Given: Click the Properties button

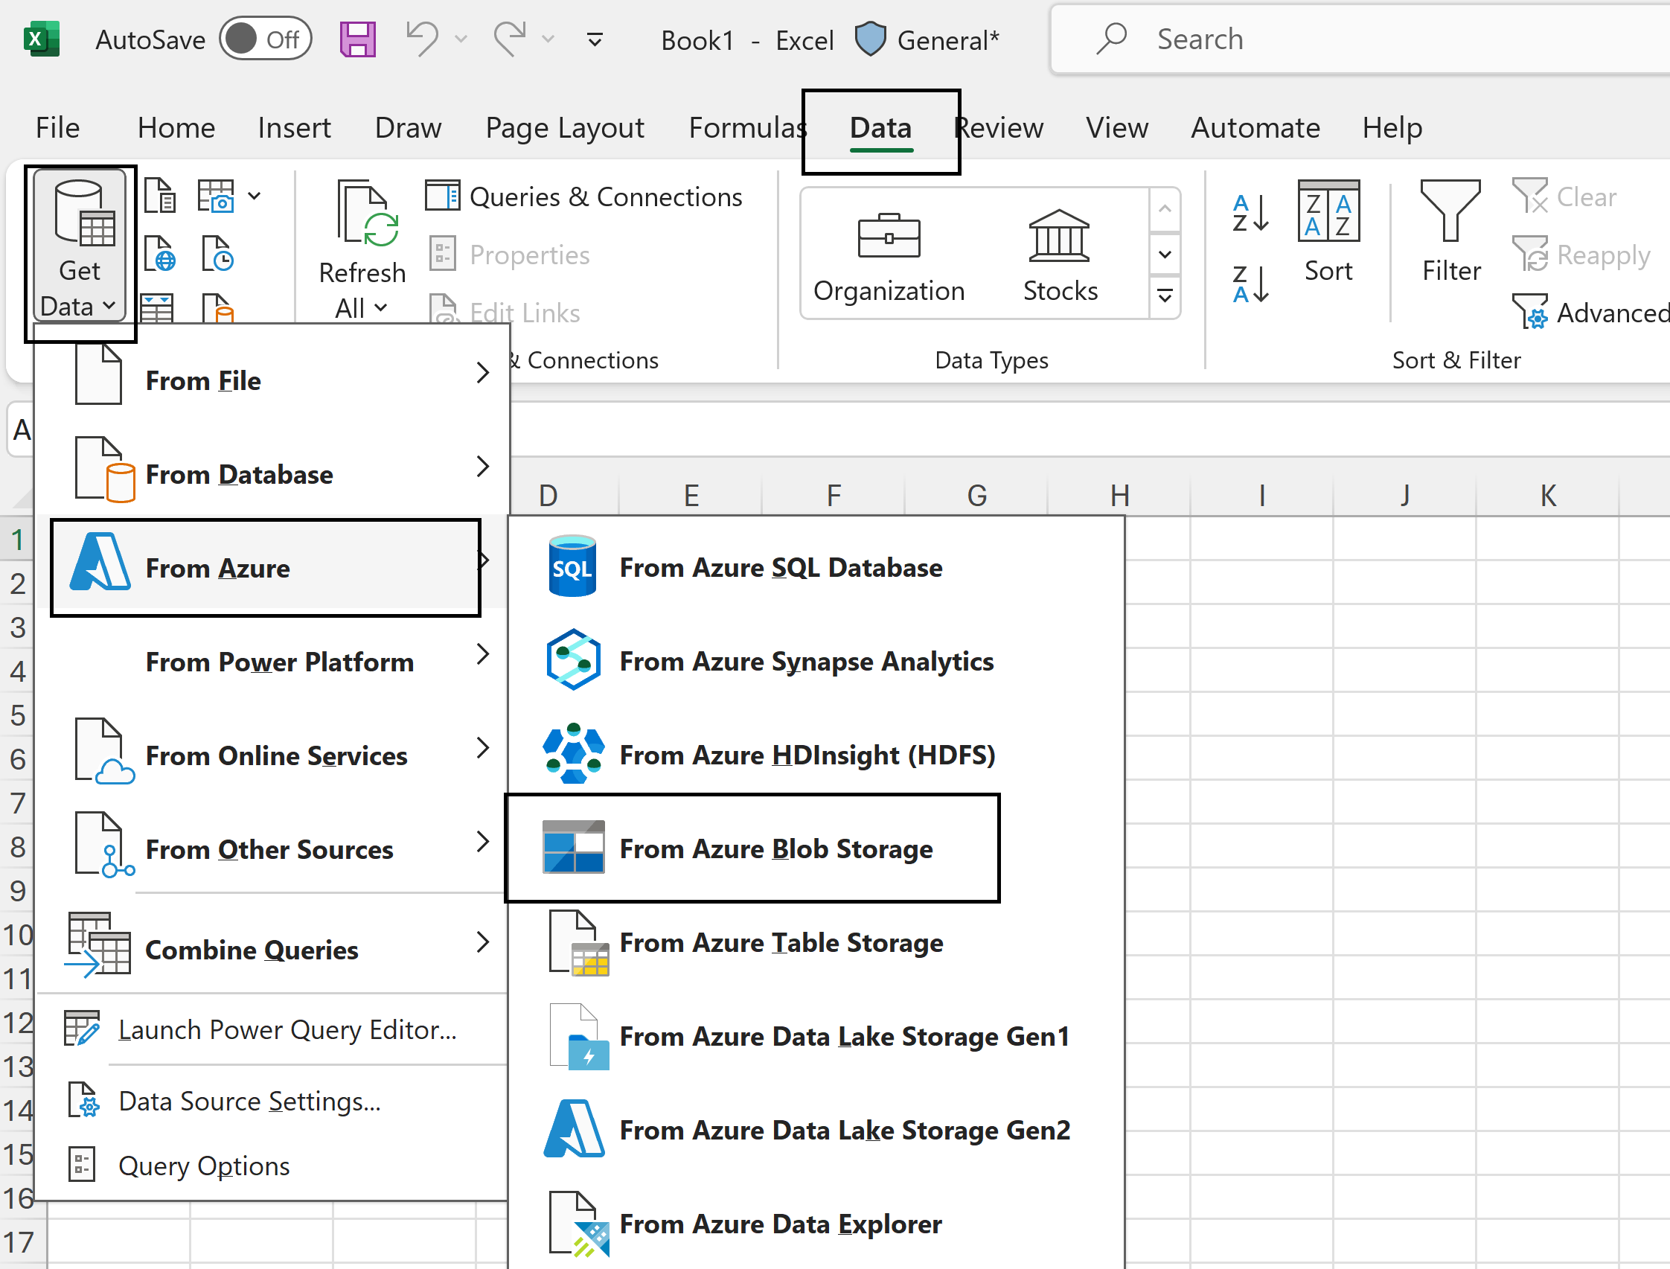Looking at the screenshot, I should tap(510, 255).
